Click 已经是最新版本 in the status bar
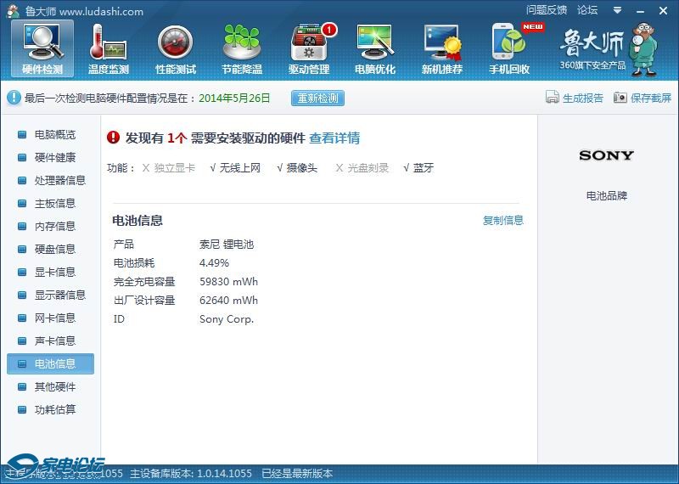The width and height of the screenshot is (679, 484). tap(298, 473)
